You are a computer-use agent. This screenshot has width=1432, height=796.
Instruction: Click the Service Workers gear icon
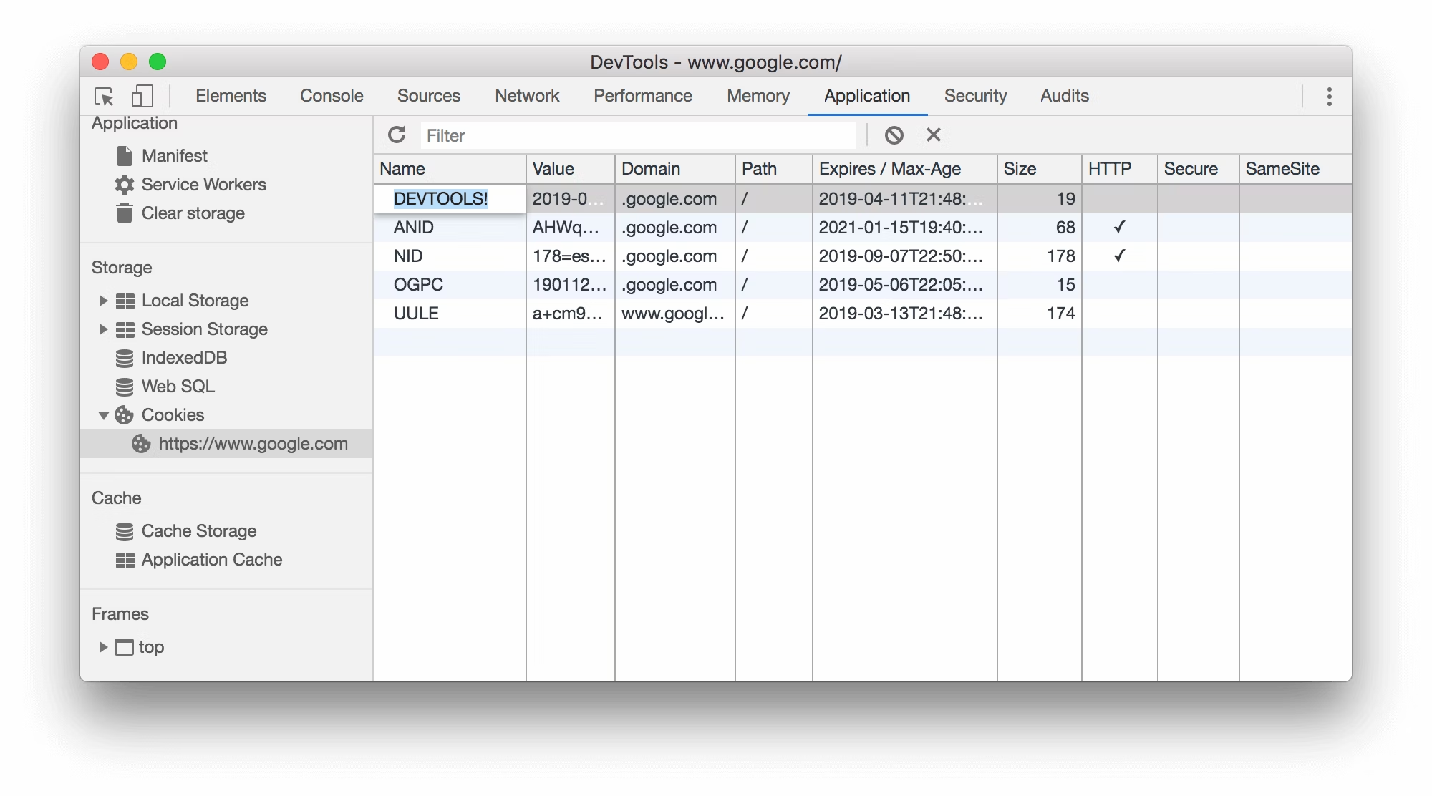pos(125,185)
